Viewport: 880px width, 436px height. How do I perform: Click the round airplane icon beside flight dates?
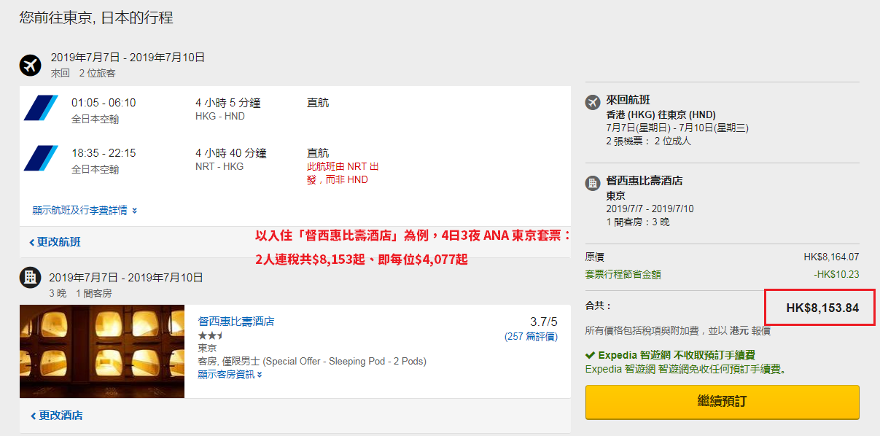tap(30, 65)
